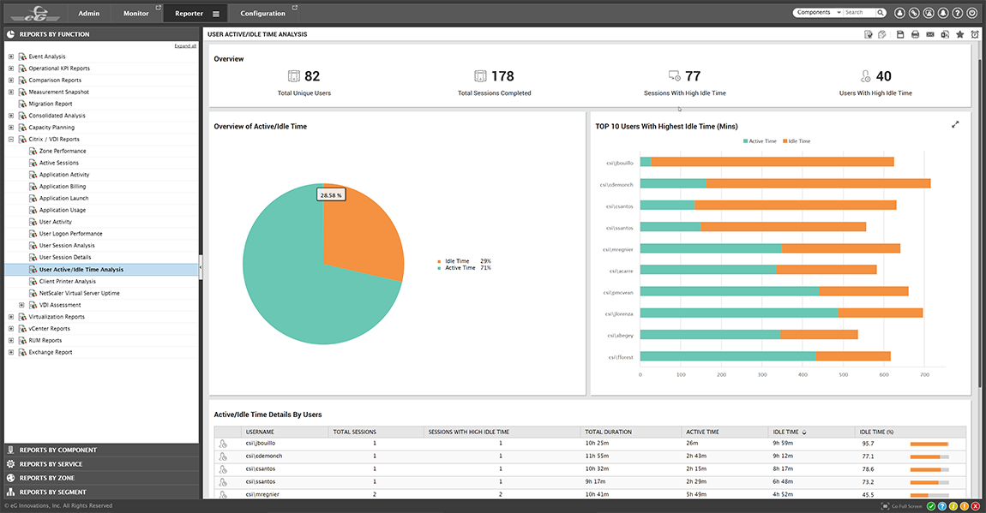Switch to the Monitor tab

pyautogui.click(x=135, y=13)
